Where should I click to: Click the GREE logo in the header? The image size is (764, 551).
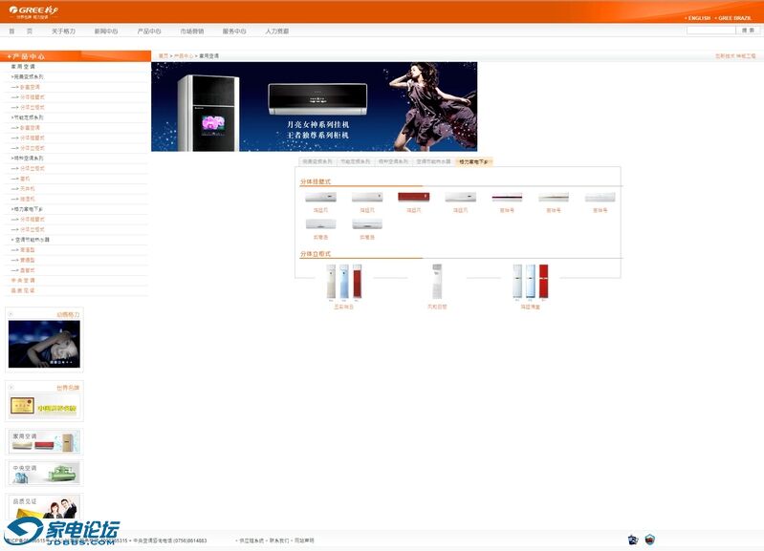(33, 11)
